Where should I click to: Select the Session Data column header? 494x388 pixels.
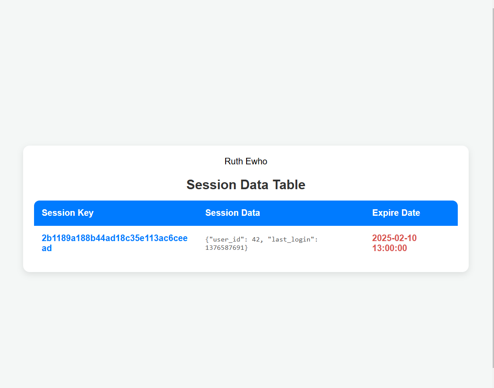[233, 213]
